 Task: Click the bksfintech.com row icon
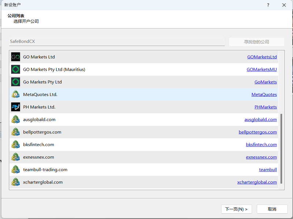(15, 144)
